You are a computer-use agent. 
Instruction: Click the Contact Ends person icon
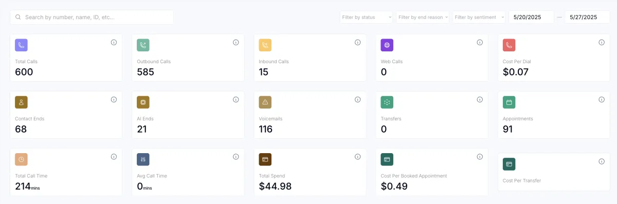point(21,102)
